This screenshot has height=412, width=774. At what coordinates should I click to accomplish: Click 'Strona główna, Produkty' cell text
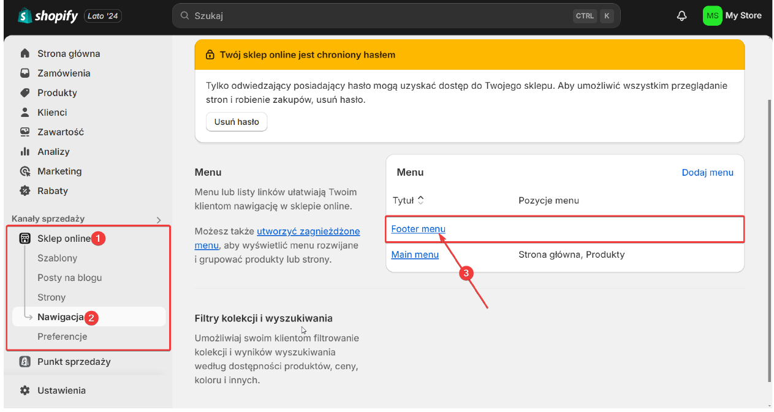(571, 254)
